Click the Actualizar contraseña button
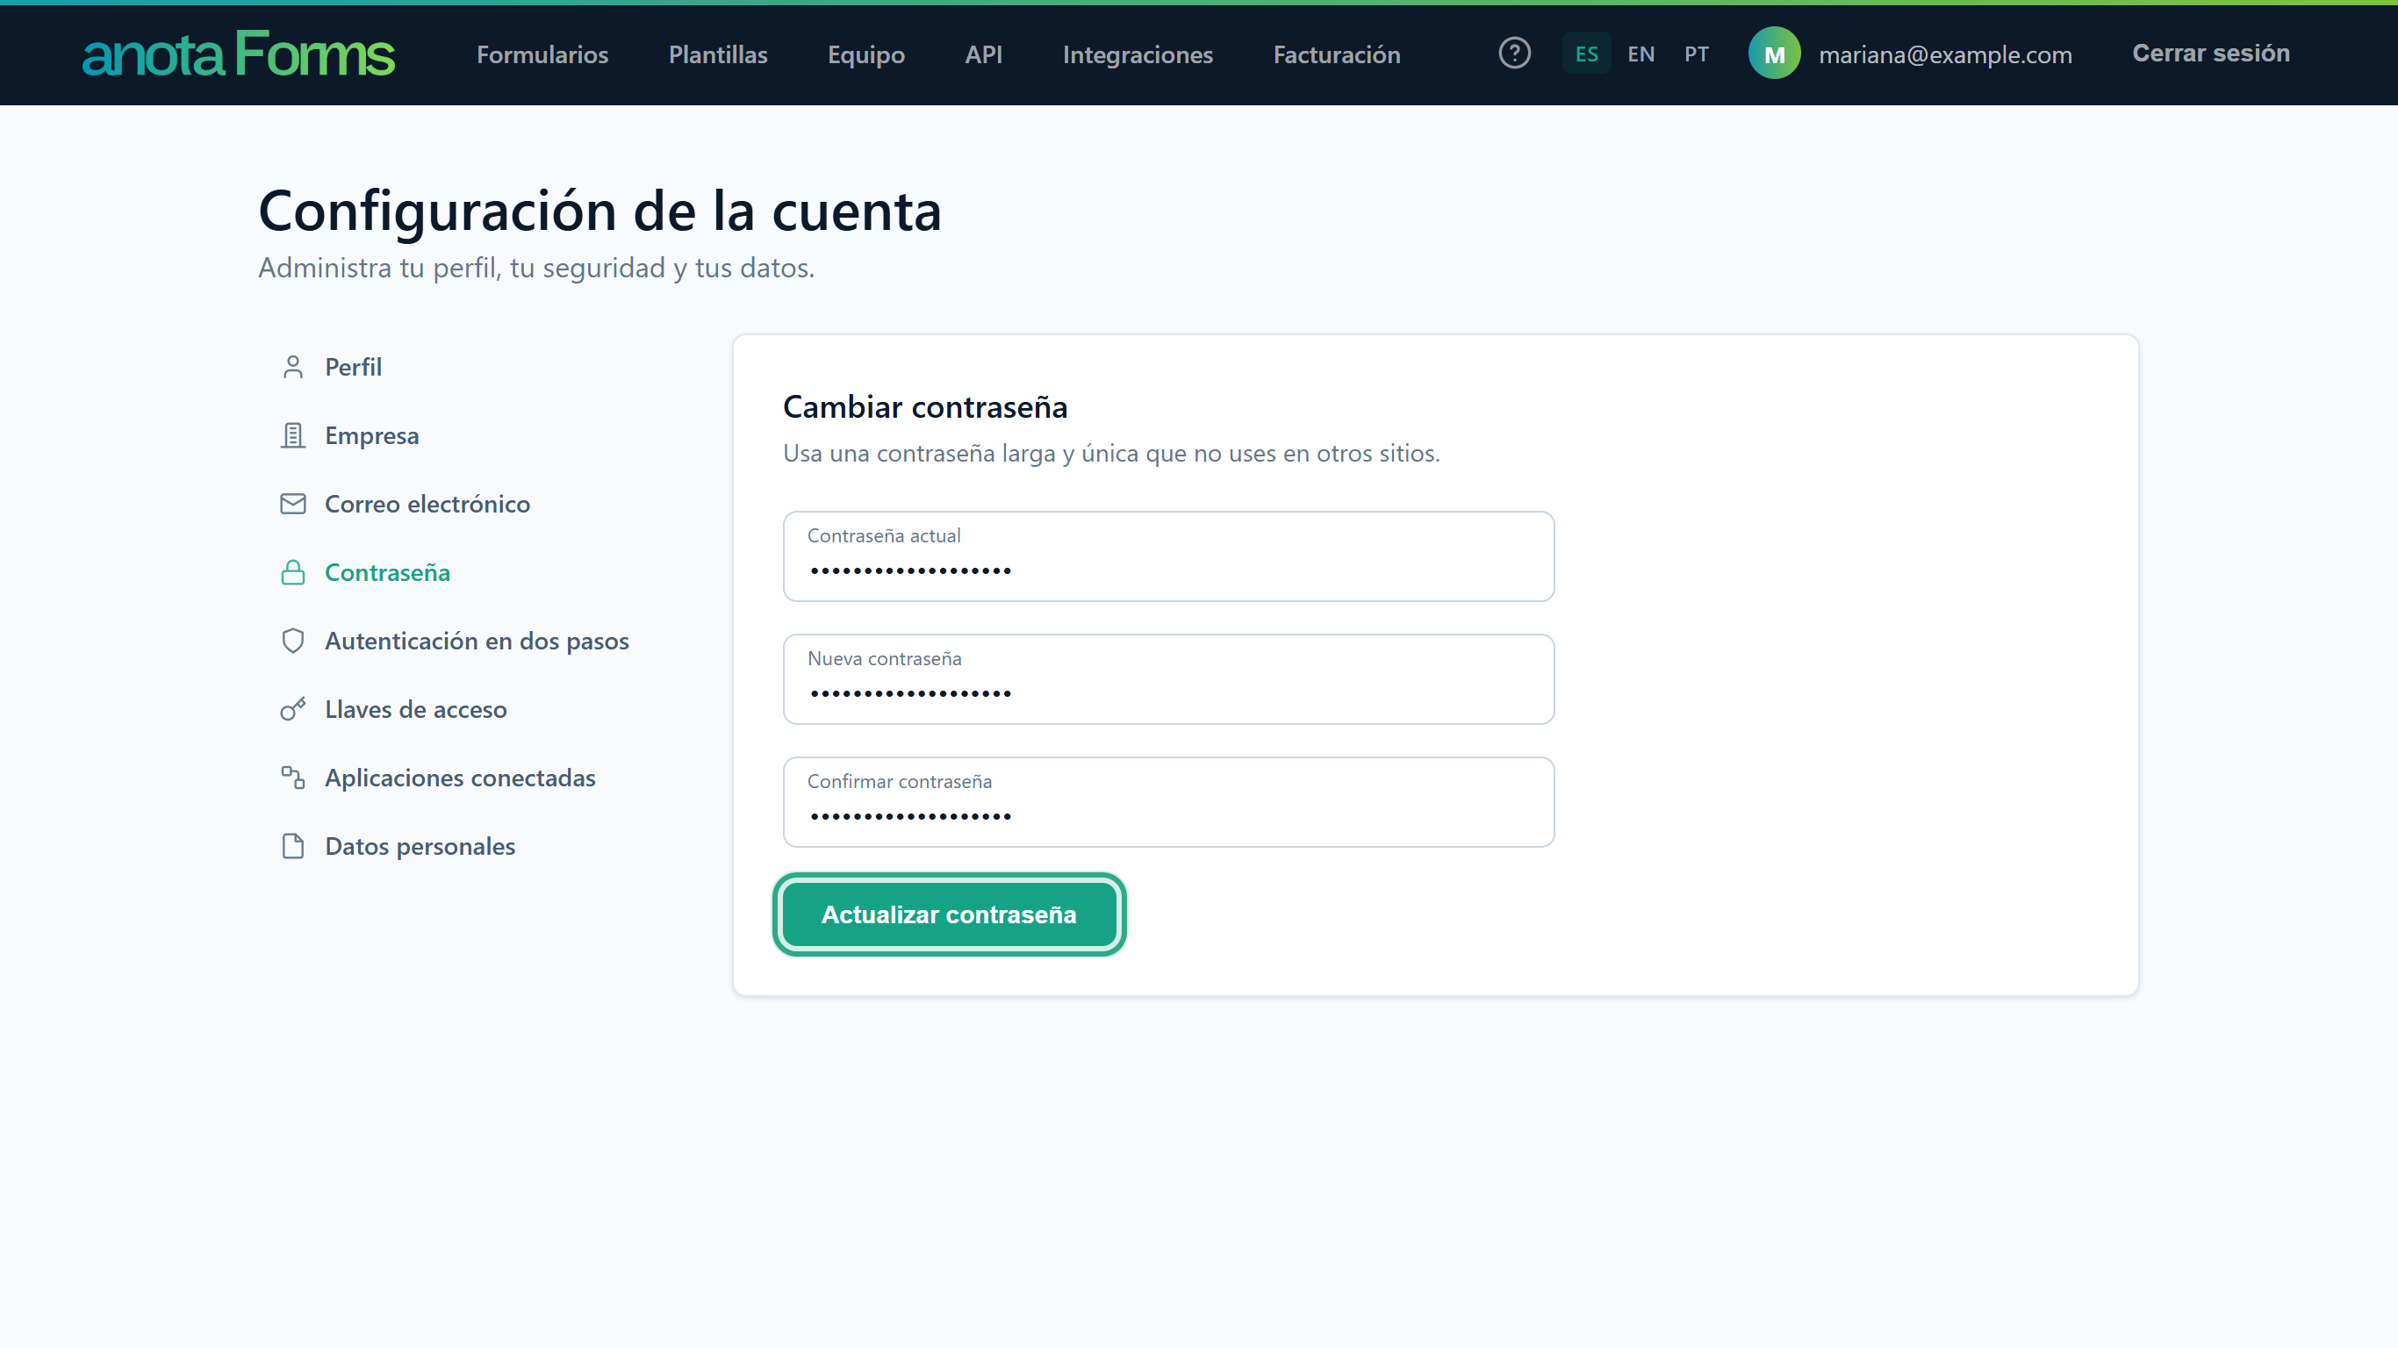 point(949,914)
